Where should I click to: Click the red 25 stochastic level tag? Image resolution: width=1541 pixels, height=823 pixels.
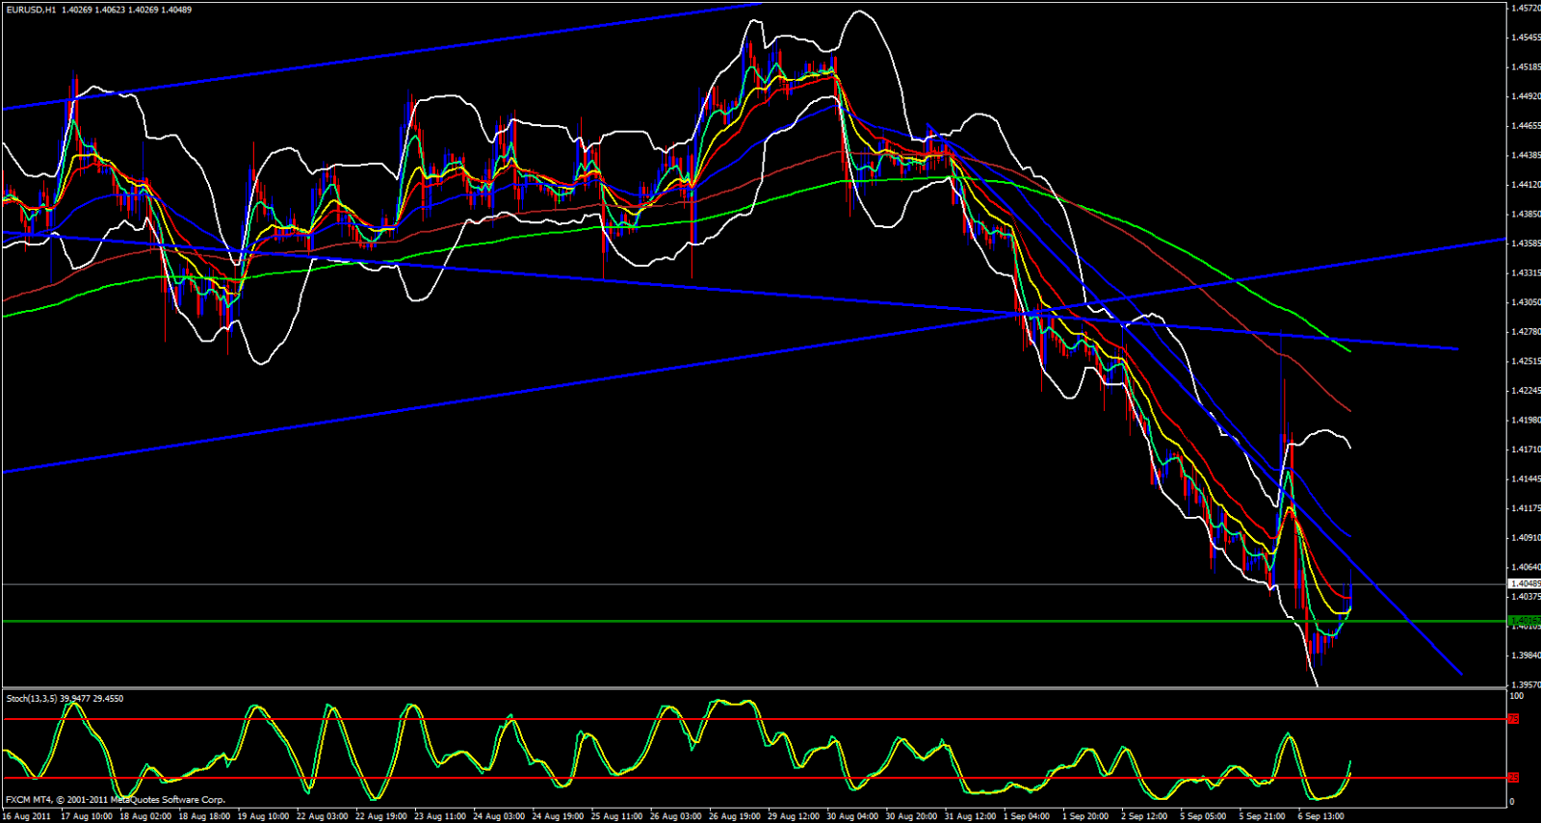point(1513,778)
